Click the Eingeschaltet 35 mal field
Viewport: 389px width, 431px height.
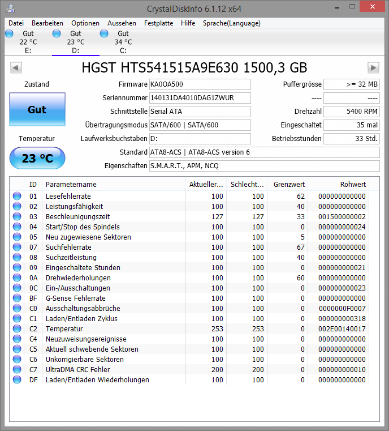click(x=352, y=125)
